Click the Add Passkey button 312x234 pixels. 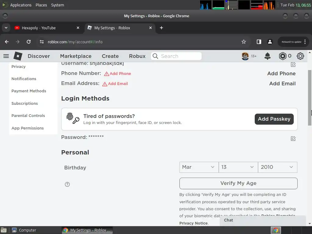[274, 119]
